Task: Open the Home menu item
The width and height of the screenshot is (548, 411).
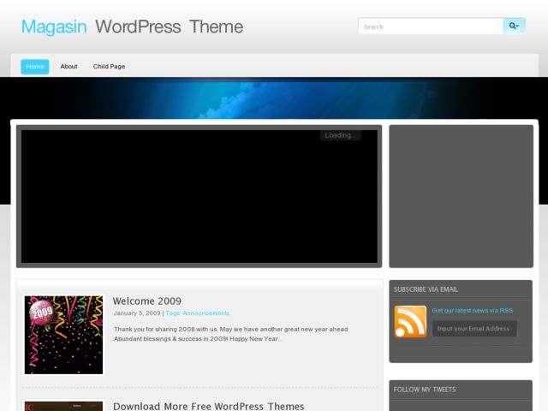Action: point(35,67)
